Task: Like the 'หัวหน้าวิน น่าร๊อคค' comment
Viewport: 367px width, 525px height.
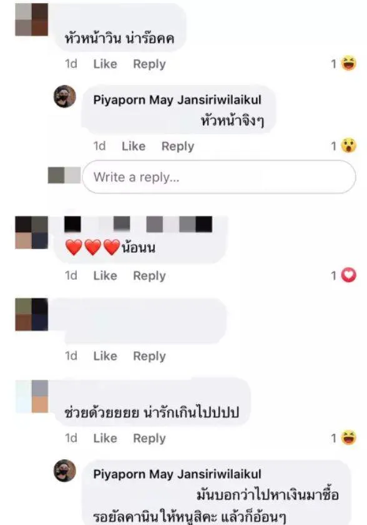Action: (x=105, y=64)
